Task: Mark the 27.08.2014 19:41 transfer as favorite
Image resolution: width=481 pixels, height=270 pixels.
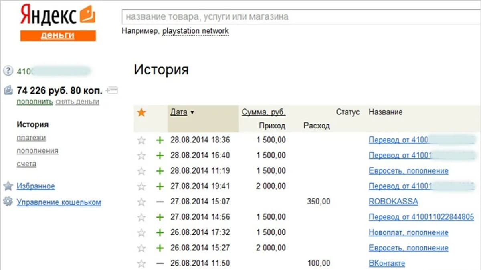Action: pos(141,186)
